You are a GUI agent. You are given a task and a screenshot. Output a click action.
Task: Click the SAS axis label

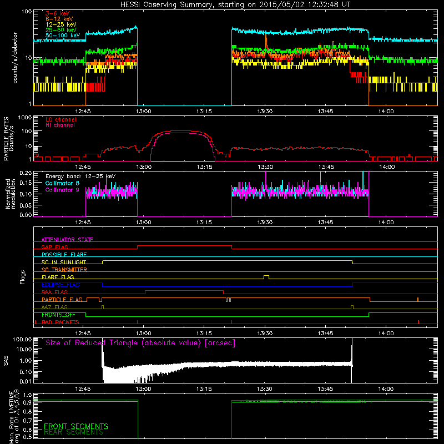coord(6,361)
